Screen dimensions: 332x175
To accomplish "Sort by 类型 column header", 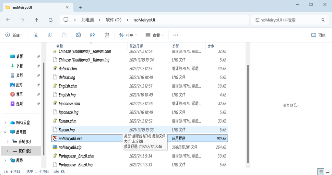I will pos(175,46).
